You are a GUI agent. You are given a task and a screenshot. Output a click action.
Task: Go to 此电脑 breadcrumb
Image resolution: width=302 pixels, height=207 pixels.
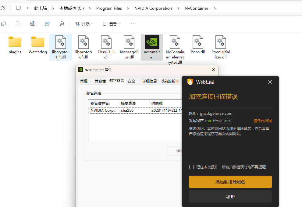click(41, 8)
